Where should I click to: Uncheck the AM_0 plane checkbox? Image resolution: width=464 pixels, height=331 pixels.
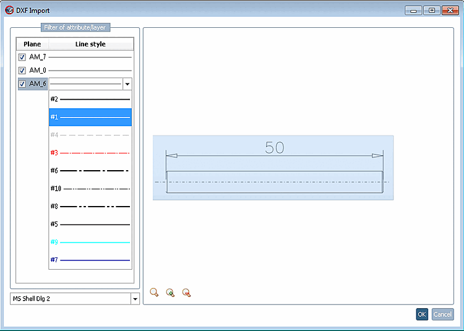(x=22, y=71)
